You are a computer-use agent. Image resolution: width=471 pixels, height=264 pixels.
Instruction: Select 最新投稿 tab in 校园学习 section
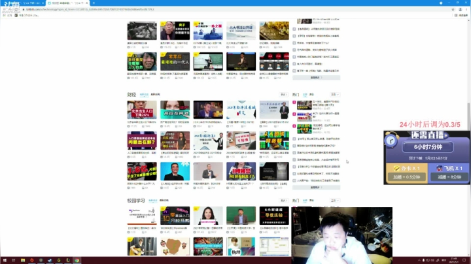[164, 201]
